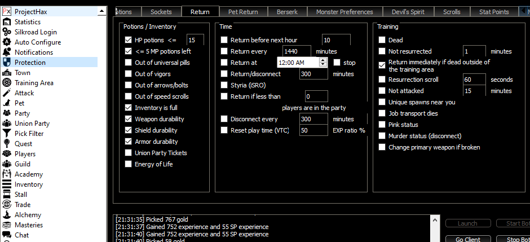Open the Return at time picker
Screen dimensions: 530x242
click(302, 63)
